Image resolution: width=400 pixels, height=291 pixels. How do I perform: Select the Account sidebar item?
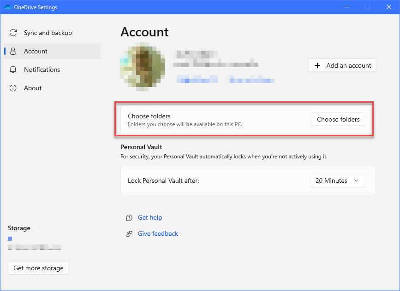tap(52, 51)
